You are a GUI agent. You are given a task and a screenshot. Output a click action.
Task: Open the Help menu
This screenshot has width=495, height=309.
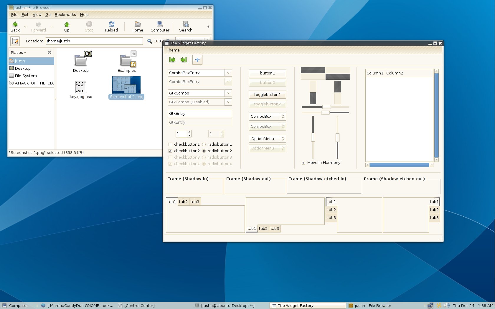tap(84, 14)
